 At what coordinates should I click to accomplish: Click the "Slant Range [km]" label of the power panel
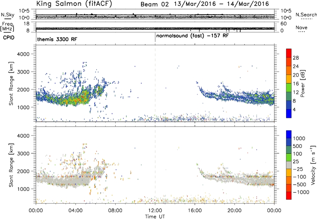[11, 83]
